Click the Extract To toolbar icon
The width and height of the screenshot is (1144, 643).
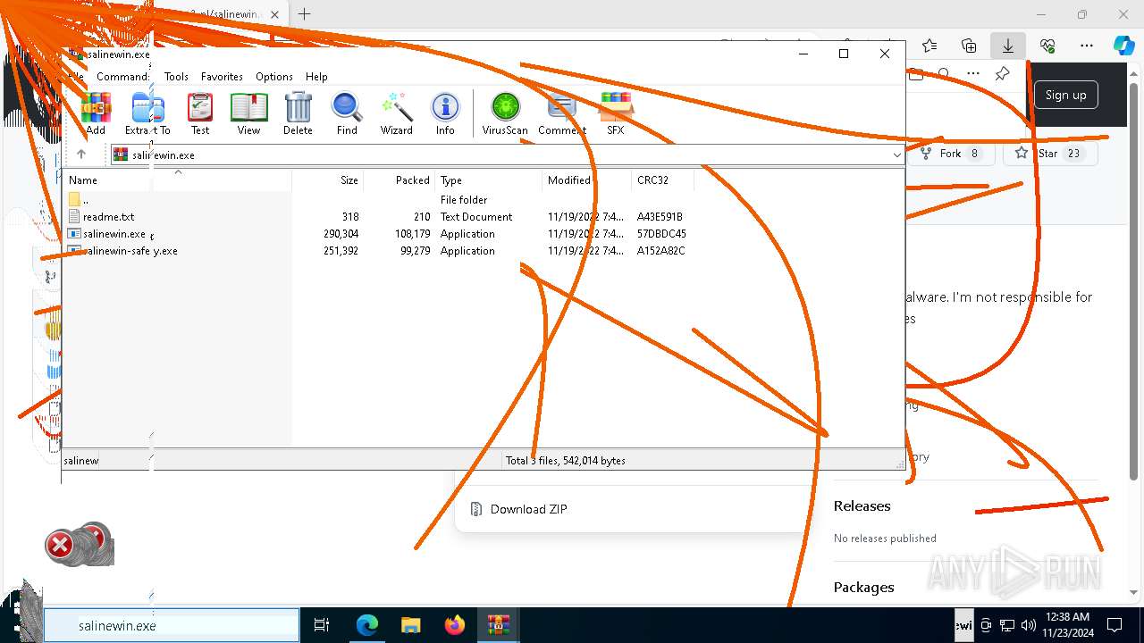click(147, 113)
